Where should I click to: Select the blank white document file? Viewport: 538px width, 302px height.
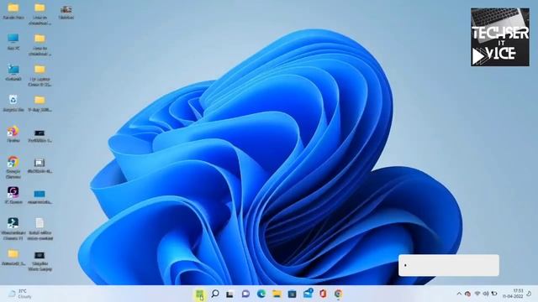pos(40,229)
